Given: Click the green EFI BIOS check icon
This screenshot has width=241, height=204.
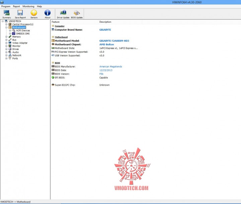Looking at the screenshot, I should (x=53, y=77).
